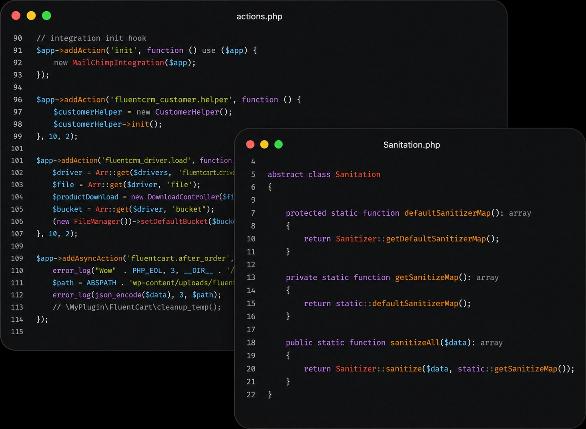The height and width of the screenshot is (429, 586).
Task: Click line number 12 in Sanitation.php
Action: tap(251, 264)
